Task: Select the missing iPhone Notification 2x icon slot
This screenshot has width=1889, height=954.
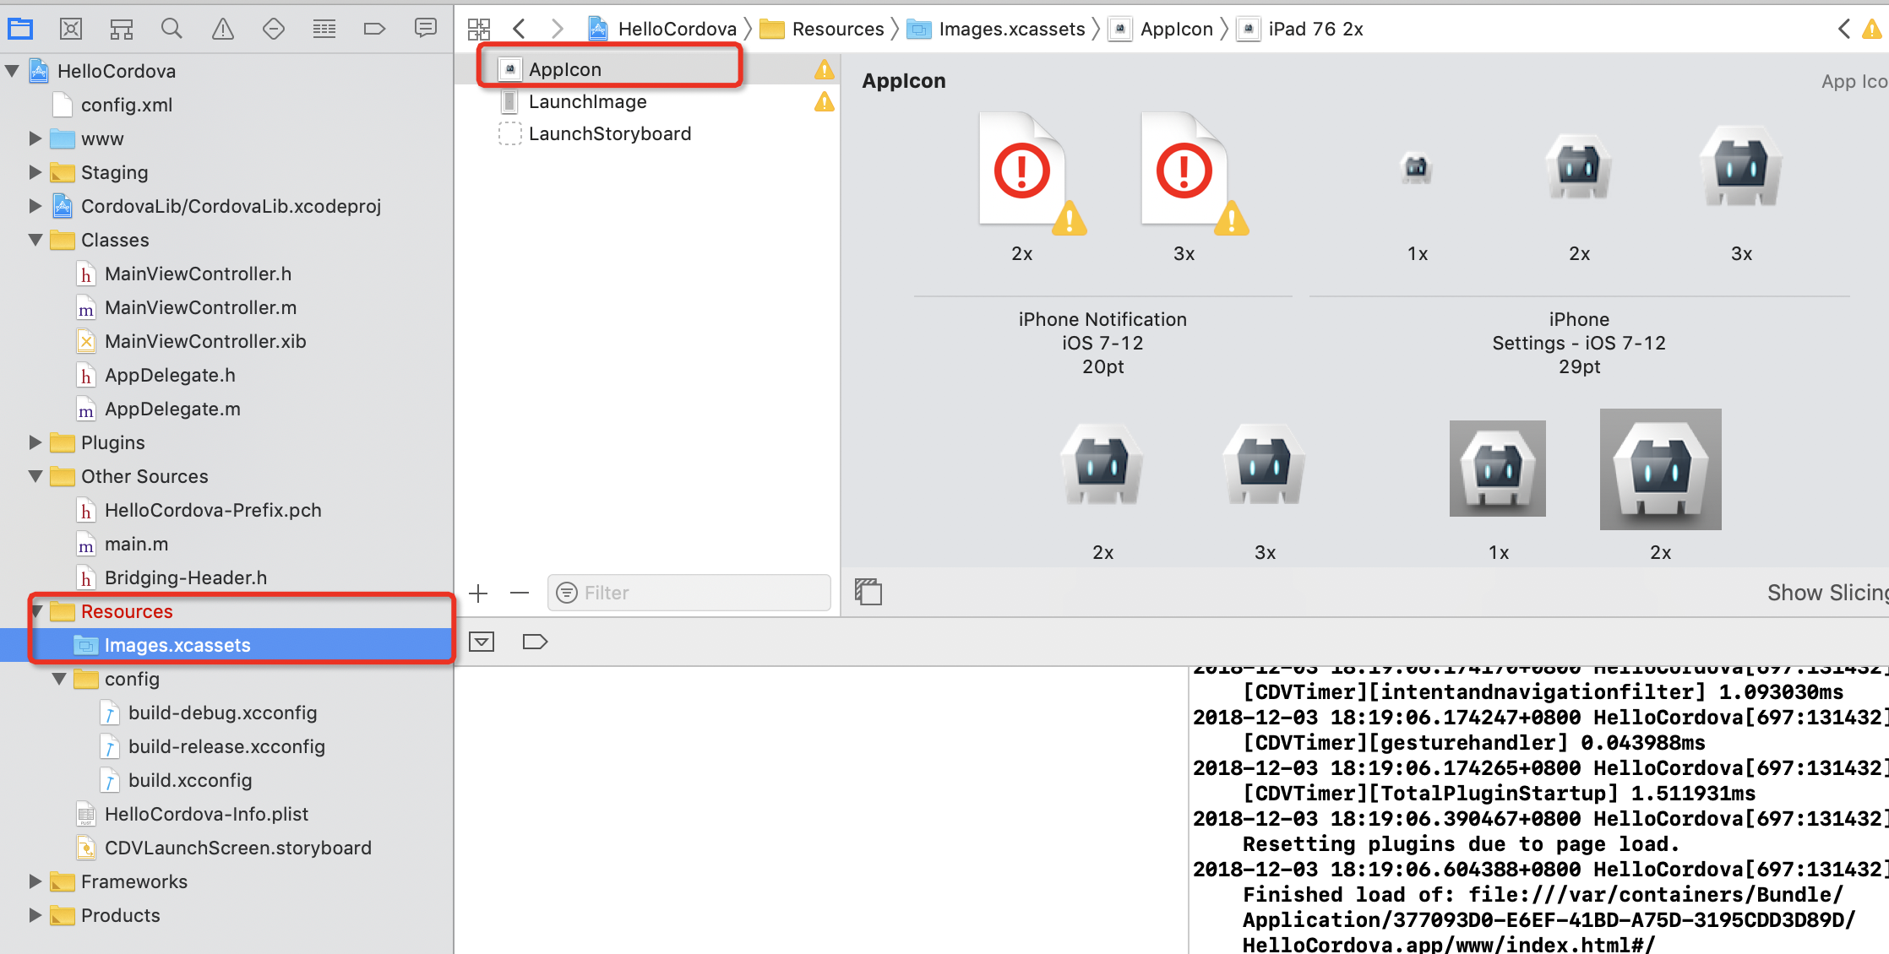Action: point(1022,172)
